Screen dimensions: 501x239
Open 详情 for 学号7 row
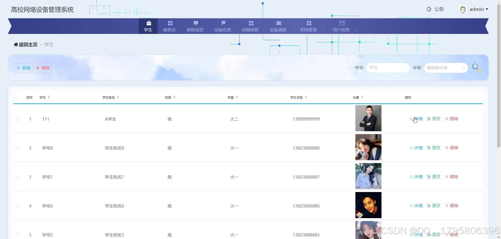point(416,177)
